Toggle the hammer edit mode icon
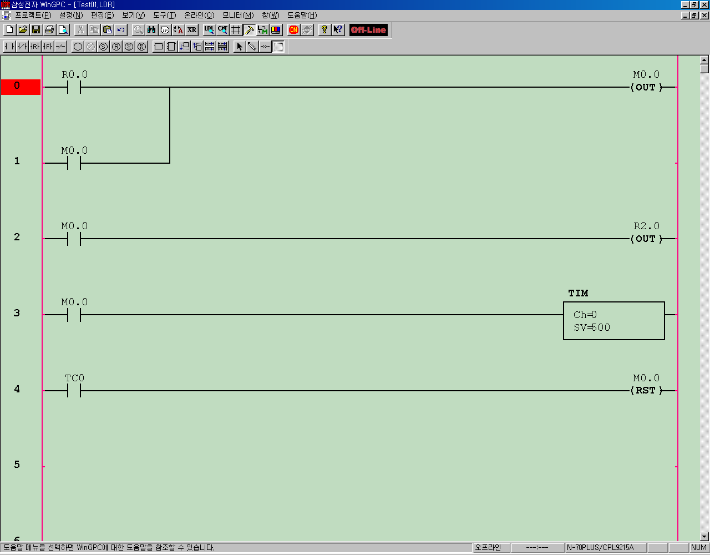This screenshot has height=555, width=710. pyautogui.click(x=249, y=30)
